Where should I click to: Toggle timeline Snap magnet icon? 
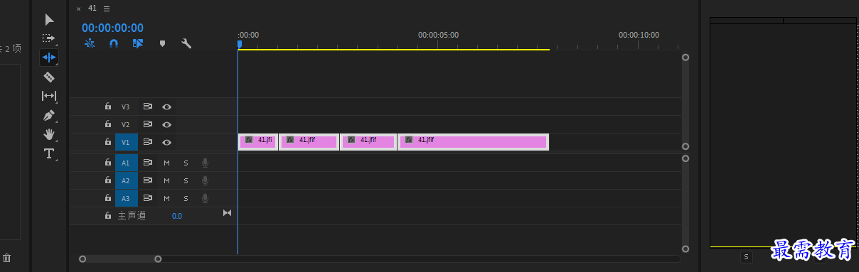(x=114, y=43)
